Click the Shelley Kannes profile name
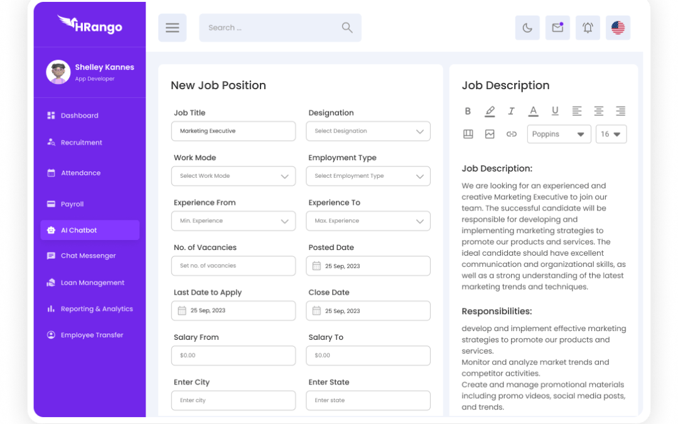 104,67
